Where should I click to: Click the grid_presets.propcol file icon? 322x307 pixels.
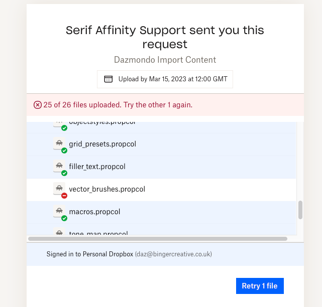(59, 143)
